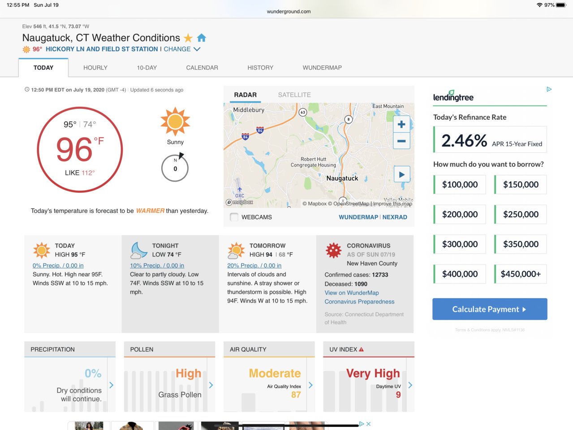Expand the UV Index card arrow
This screenshot has width=573, height=430.
click(410, 385)
